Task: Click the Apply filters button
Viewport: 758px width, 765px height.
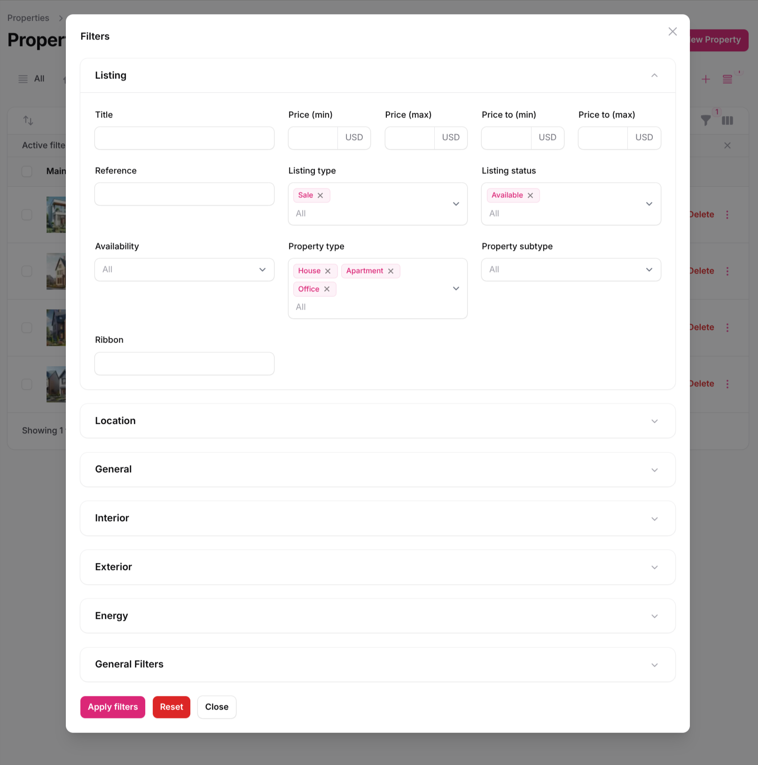Action: pos(113,707)
